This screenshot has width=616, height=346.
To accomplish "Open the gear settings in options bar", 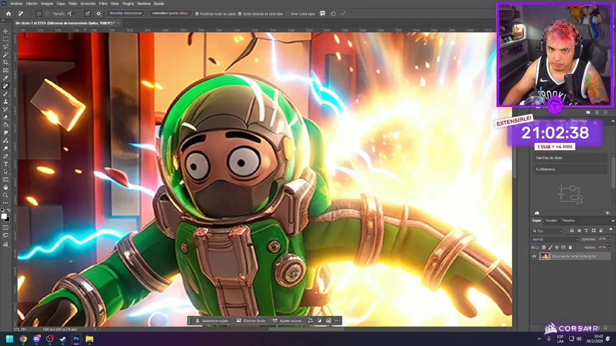I will click(99, 13).
